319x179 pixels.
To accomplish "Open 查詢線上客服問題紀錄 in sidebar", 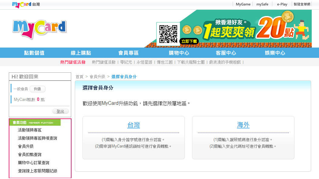I will click(x=38, y=171).
